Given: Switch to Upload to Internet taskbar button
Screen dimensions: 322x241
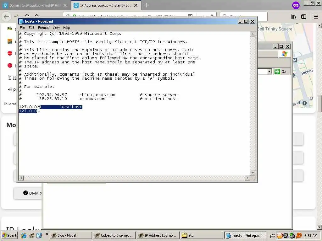Looking at the screenshot, I should click(x=114, y=235).
